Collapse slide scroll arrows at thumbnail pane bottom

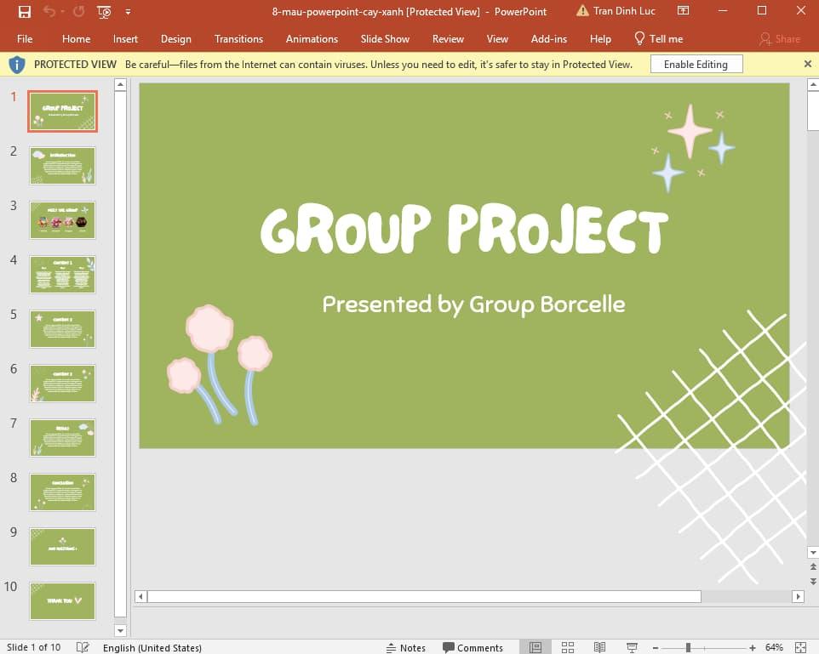click(120, 630)
